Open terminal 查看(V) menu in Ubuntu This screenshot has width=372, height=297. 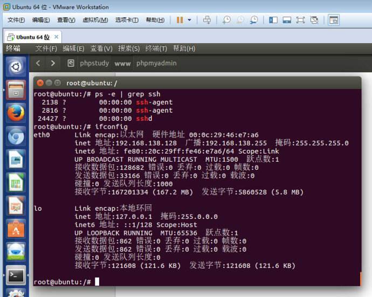coord(101,49)
